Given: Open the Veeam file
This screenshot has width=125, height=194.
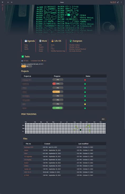Looking at the screenshot, I should coord(26,150).
